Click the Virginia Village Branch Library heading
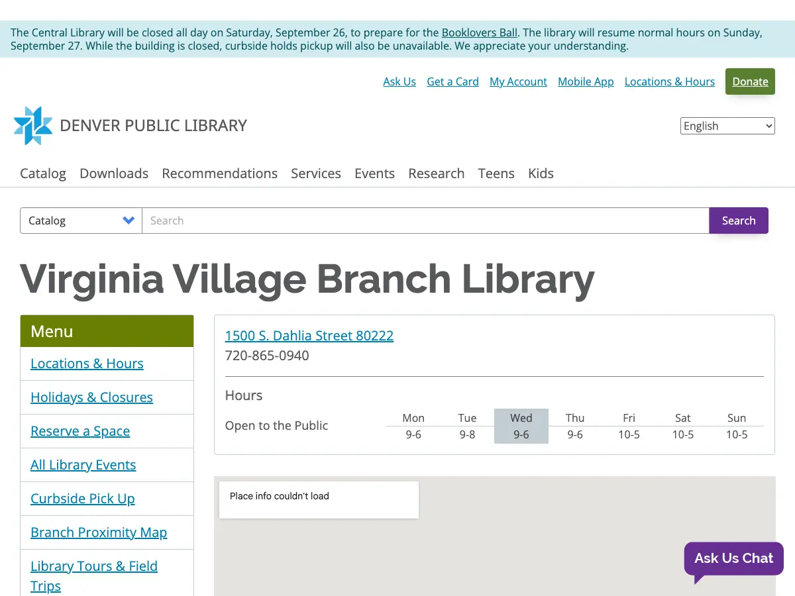 (x=307, y=279)
